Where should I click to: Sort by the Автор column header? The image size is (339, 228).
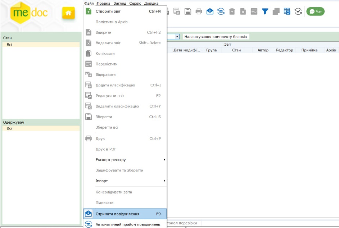coord(263,50)
